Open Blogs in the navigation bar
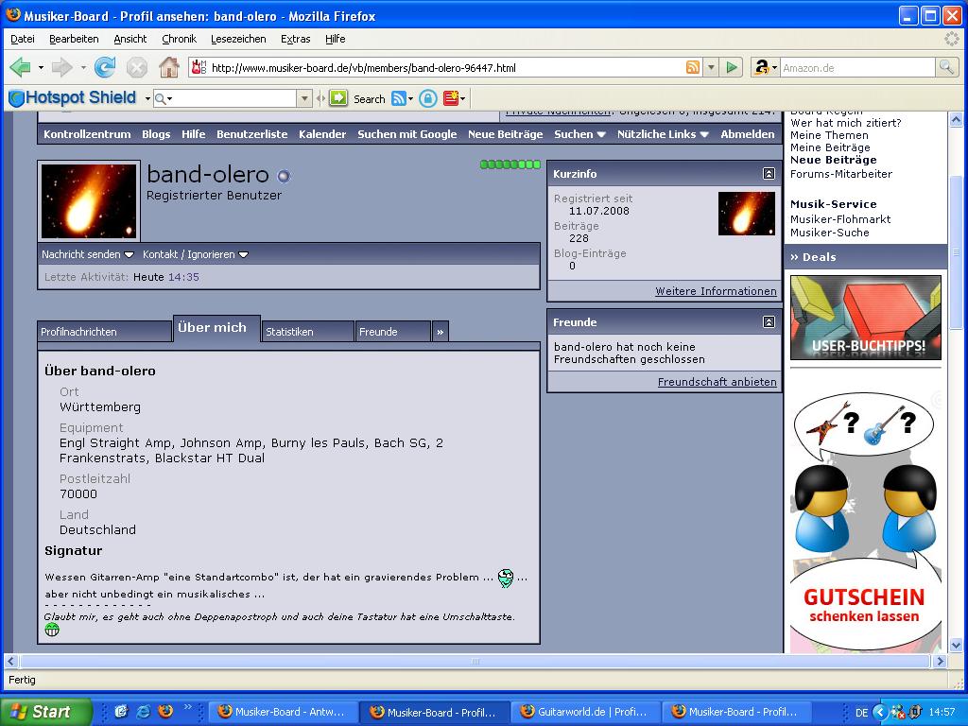Viewport: 968px width, 726px height. pyautogui.click(x=156, y=134)
